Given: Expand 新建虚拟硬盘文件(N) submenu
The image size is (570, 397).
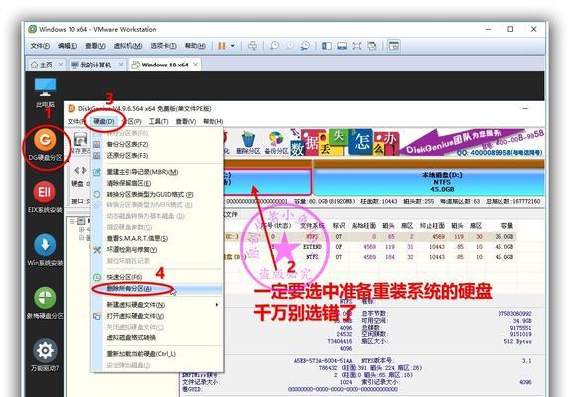Looking at the screenshot, I should click(158, 305).
